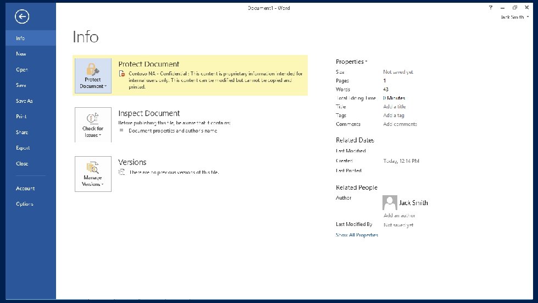Click the word count value 43
538x303 pixels.
(386, 89)
